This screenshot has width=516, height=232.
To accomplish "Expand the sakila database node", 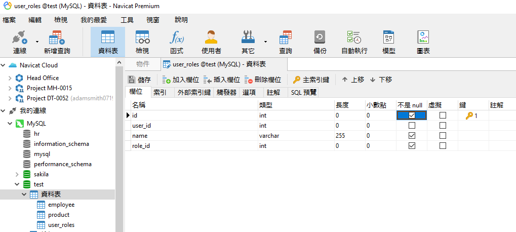I will tap(17, 174).
